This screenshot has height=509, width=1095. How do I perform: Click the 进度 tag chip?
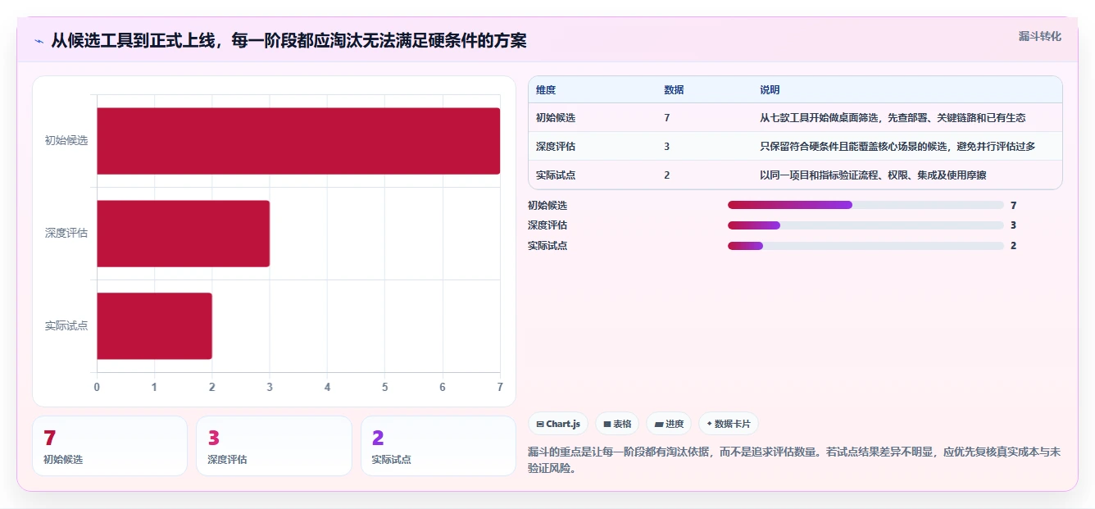click(x=669, y=424)
